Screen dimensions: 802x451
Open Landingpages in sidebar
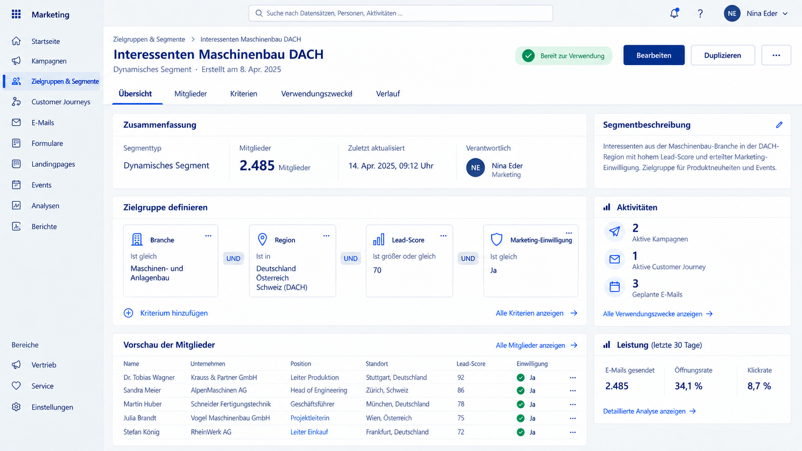pos(51,164)
